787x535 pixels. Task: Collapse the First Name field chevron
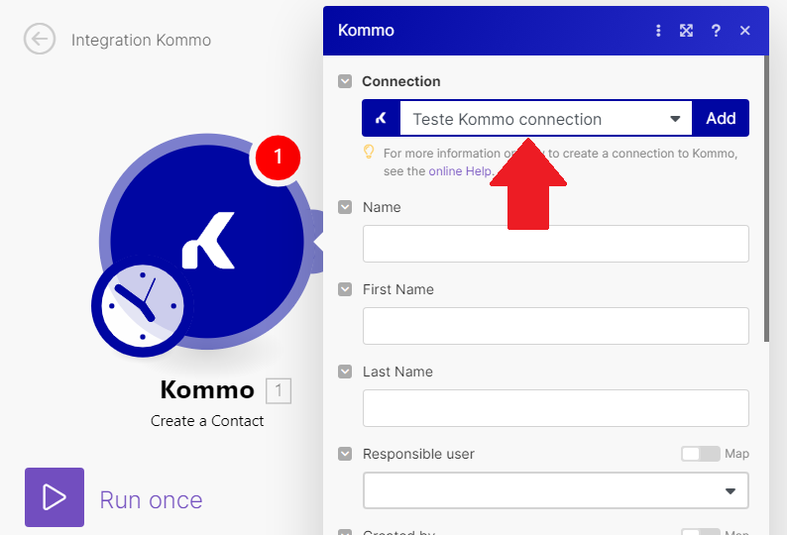click(345, 289)
